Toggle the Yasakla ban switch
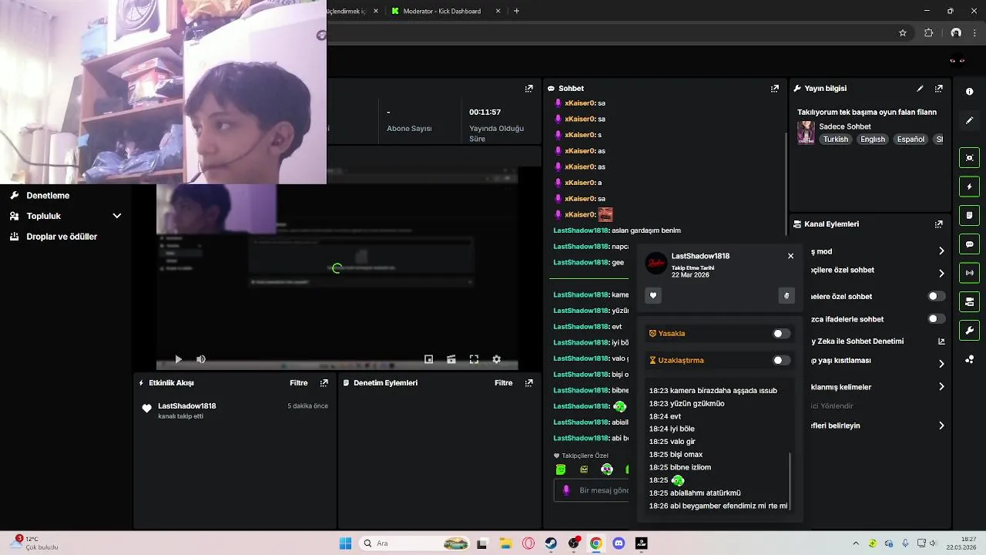Viewport: 986px width, 555px height. coord(781,334)
